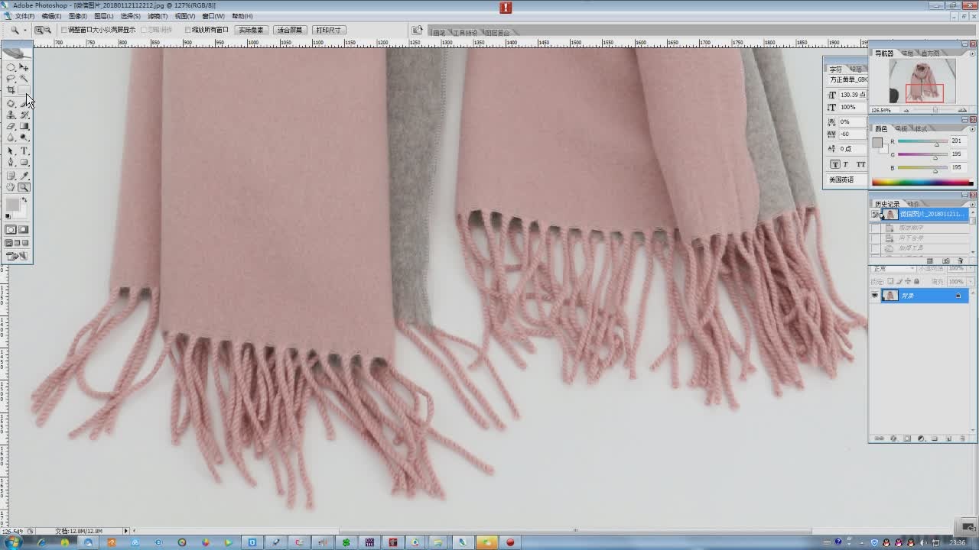This screenshot has height=550, width=979.
Task: Select the Gradient tool
Action: 24,126
